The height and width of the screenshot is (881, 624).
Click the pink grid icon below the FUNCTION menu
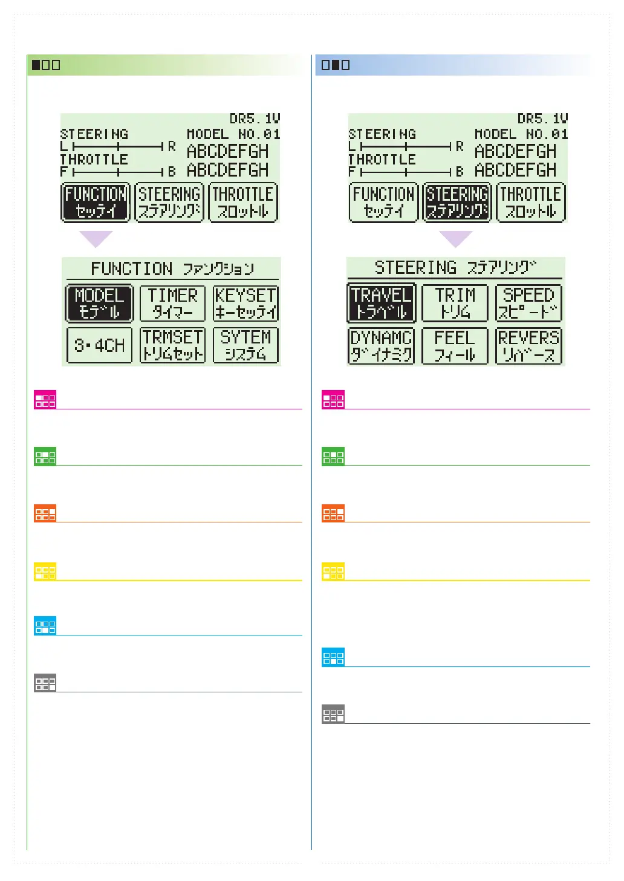(45, 400)
